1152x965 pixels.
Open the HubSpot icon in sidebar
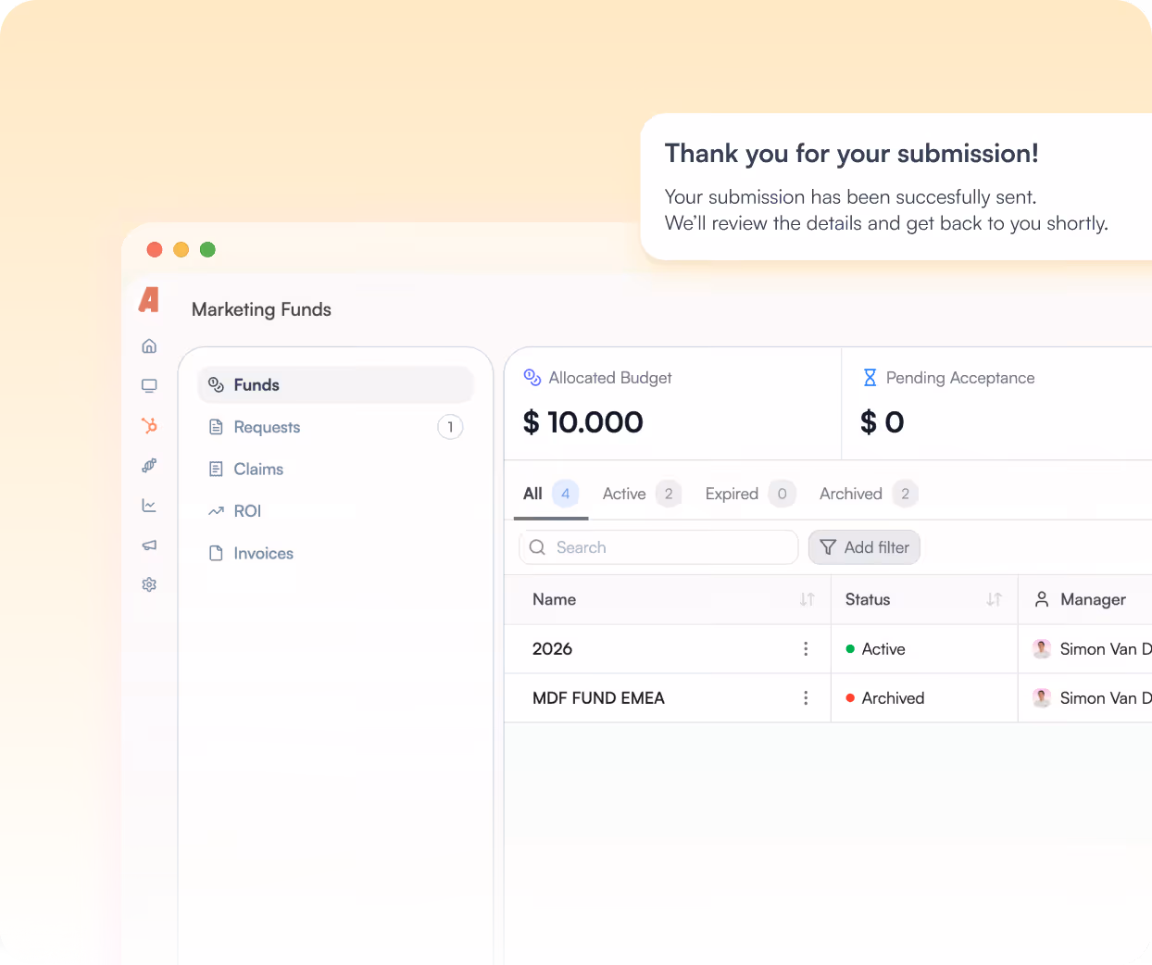click(x=149, y=425)
